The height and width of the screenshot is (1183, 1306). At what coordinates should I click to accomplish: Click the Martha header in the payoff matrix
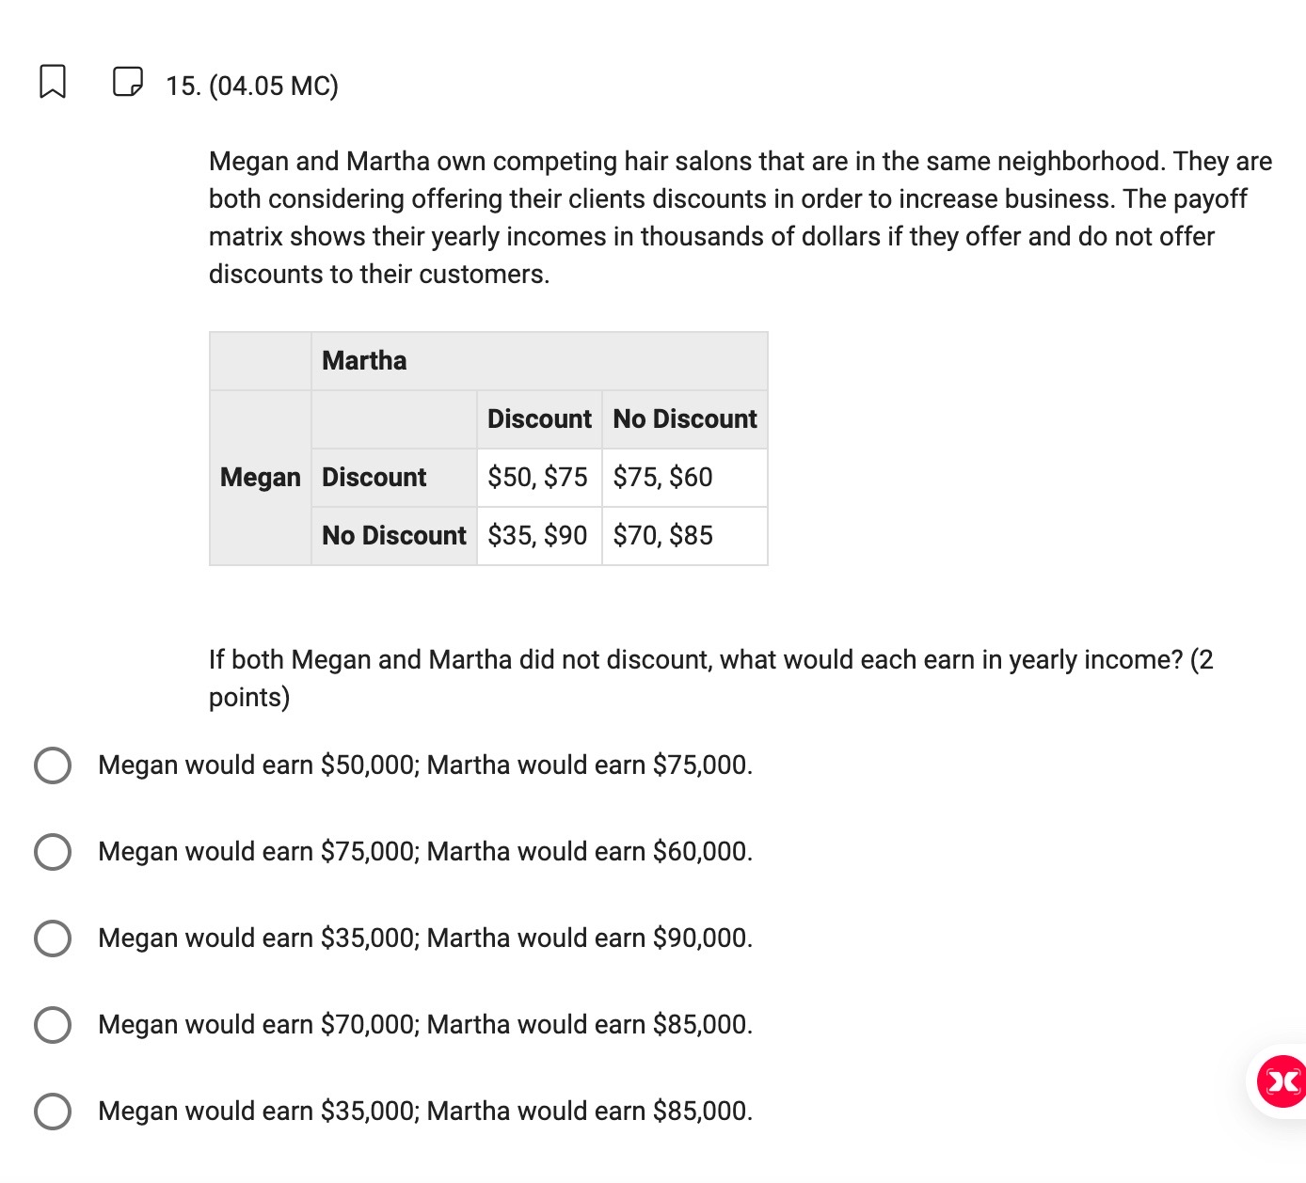364,360
